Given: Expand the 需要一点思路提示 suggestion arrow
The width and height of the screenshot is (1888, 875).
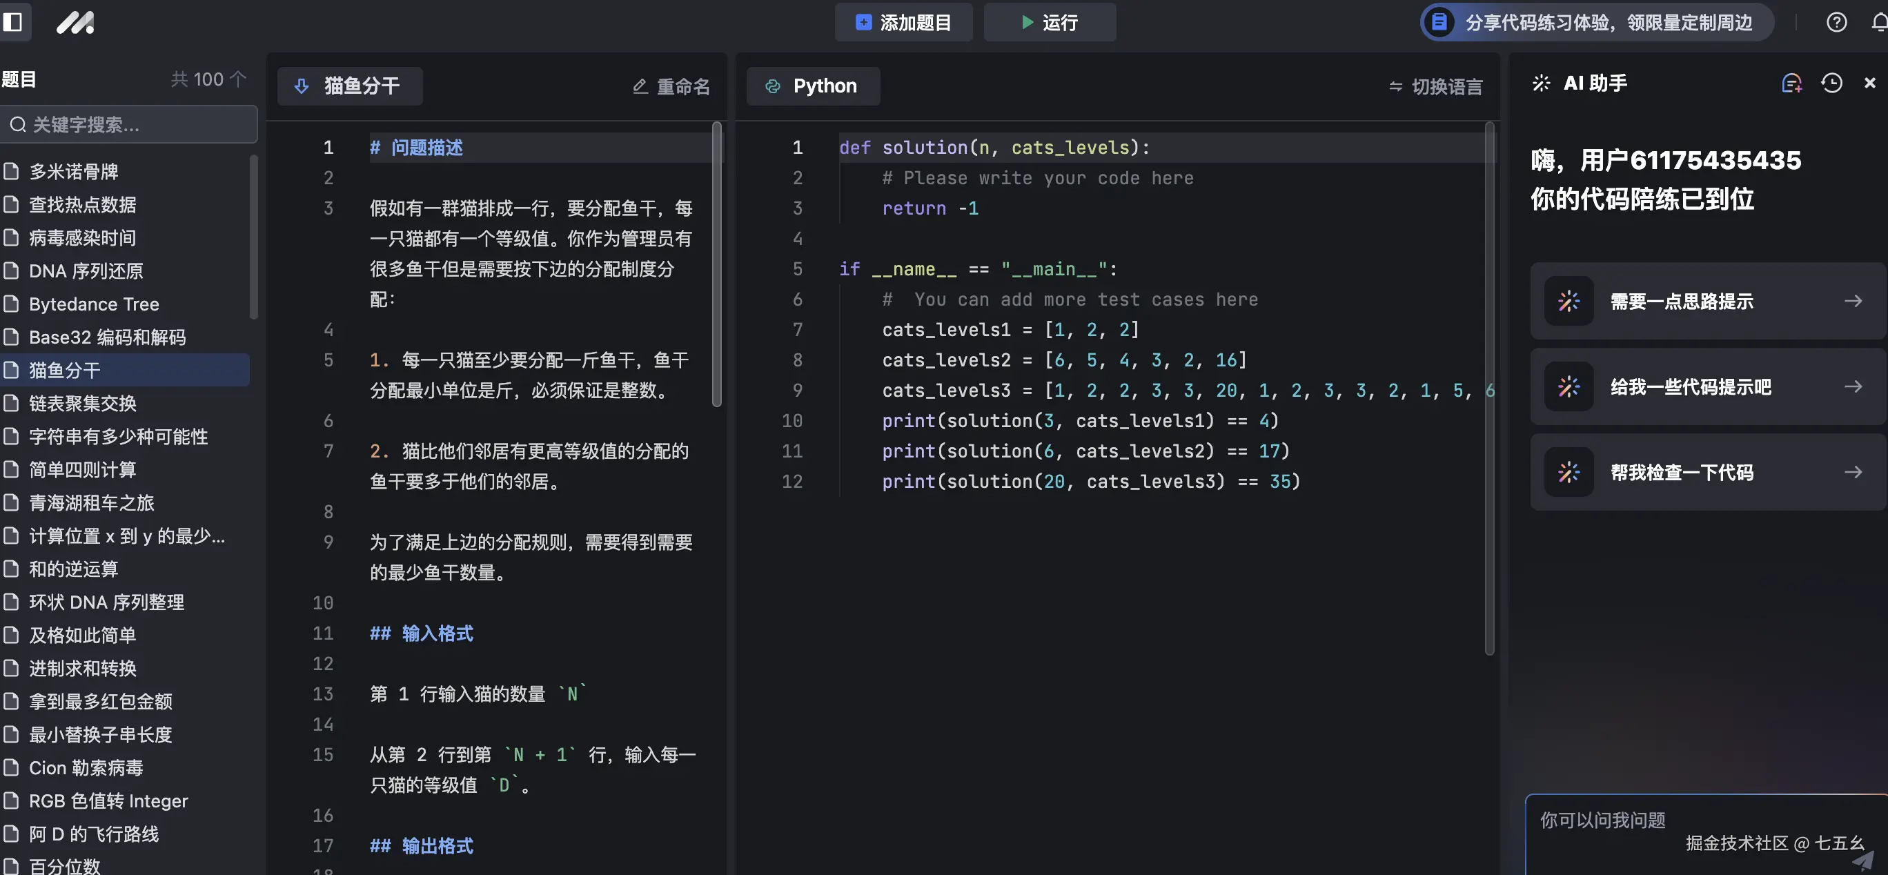Looking at the screenshot, I should coord(1853,300).
